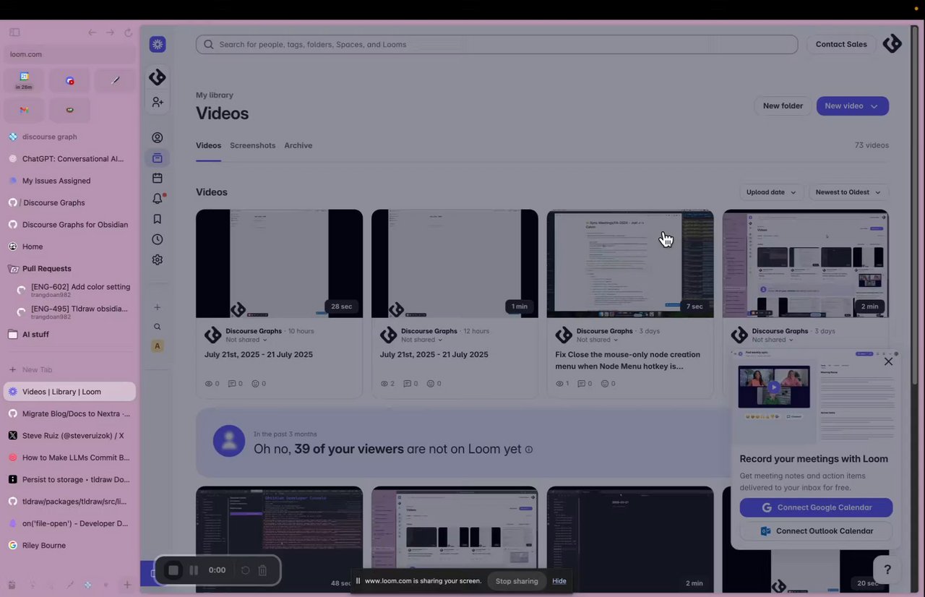Select the Library icon in Loom sidebar
The image size is (925, 597).
(158, 158)
